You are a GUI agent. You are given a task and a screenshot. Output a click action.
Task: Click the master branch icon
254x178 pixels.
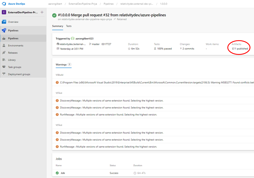coord(90,44)
